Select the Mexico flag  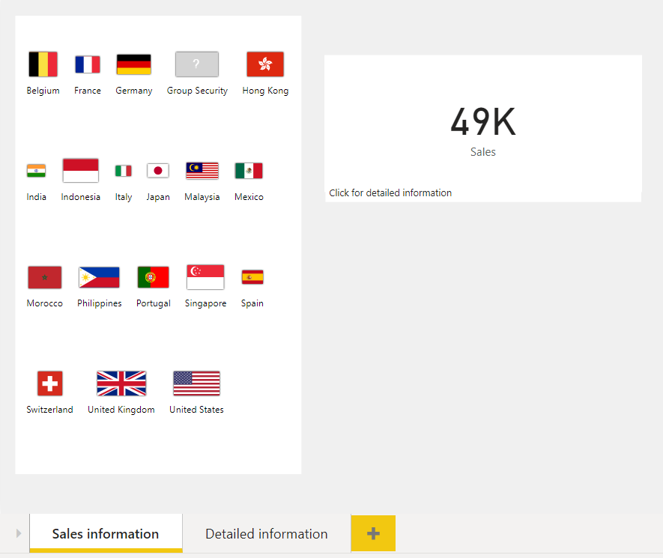(x=249, y=170)
